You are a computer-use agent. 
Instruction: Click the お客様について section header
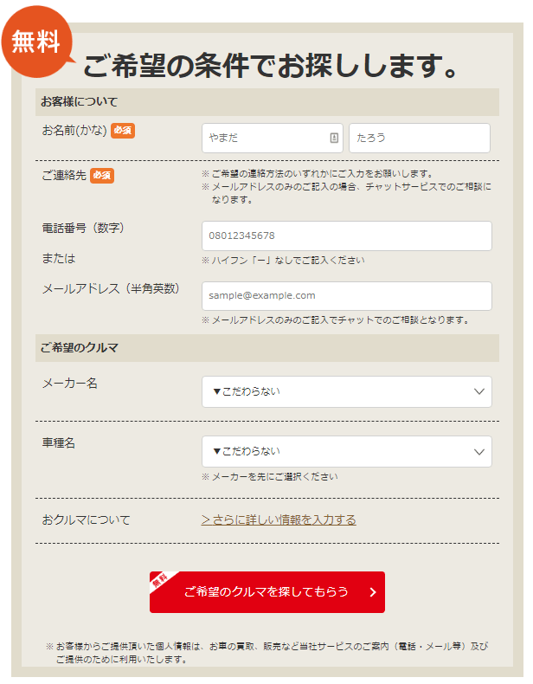(267, 102)
